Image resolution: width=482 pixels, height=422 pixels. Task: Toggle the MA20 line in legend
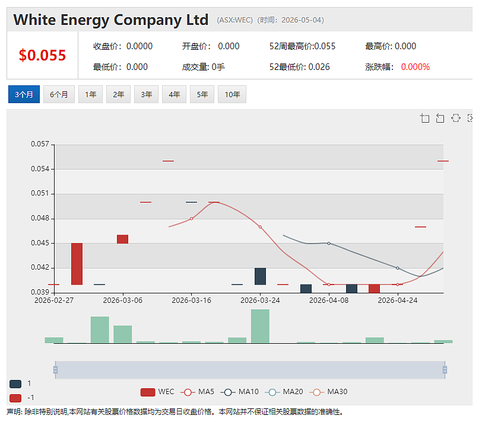pyautogui.click(x=284, y=392)
